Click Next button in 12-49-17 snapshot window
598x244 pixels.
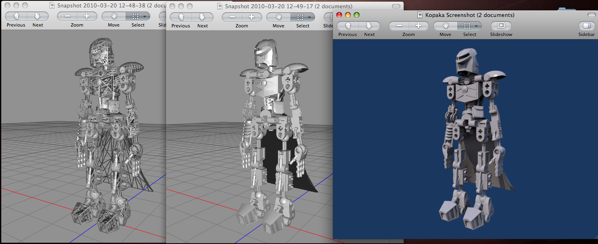click(202, 17)
